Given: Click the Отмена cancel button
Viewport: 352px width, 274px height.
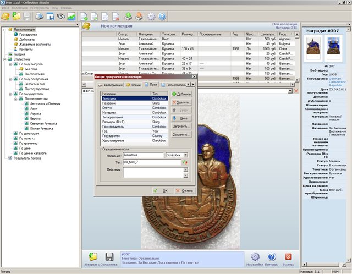Looking at the screenshot, I should click(185, 191).
